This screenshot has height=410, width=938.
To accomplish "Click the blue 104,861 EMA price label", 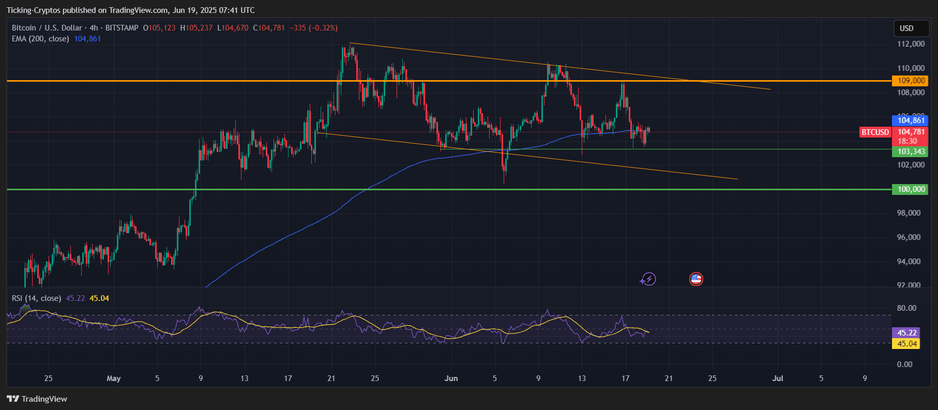I will pos(910,120).
